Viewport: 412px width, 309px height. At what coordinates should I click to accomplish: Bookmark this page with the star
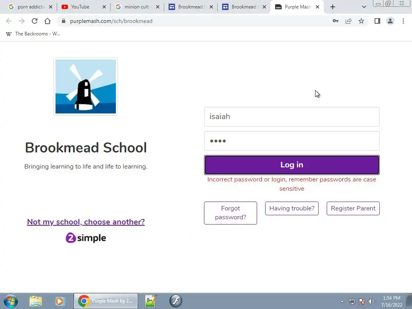pyautogui.click(x=361, y=21)
